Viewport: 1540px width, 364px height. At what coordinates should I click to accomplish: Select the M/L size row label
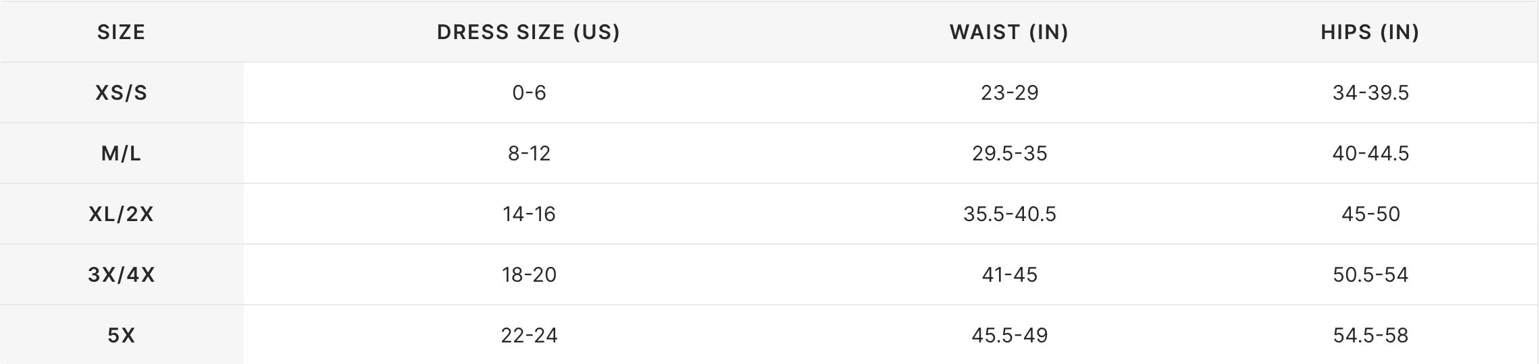click(x=122, y=153)
